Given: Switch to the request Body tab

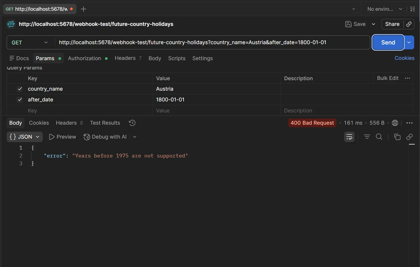Looking at the screenshot, I should pyautogui.click(x=155, y=58).
